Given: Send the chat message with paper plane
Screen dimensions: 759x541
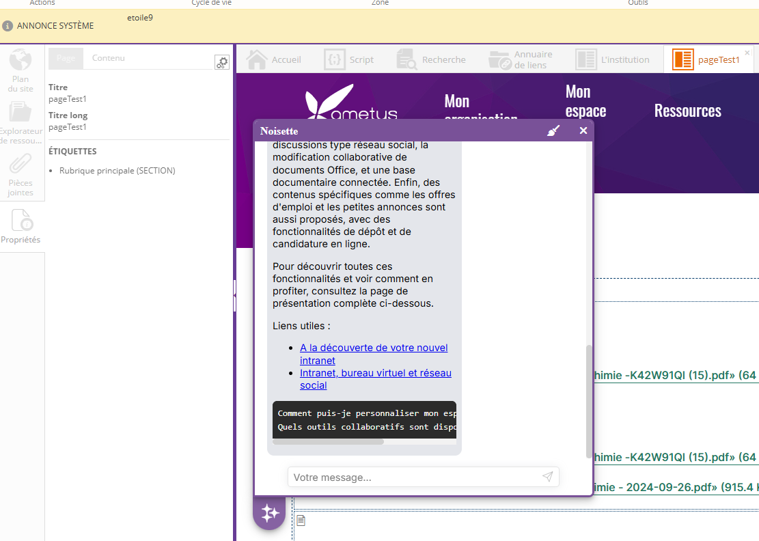Looking at the screenshot, I should [x=547, y=477].
